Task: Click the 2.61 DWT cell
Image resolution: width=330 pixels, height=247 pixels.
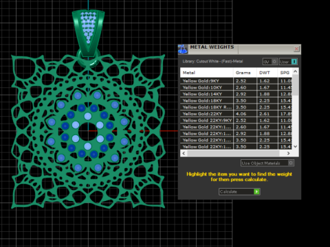Action: pyautogui.click(x=267, y=114)
